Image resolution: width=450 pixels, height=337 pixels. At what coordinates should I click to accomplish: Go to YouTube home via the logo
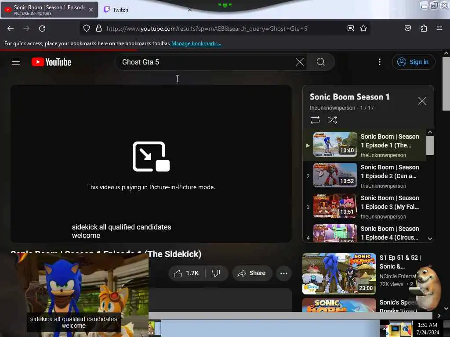[51, 62]
